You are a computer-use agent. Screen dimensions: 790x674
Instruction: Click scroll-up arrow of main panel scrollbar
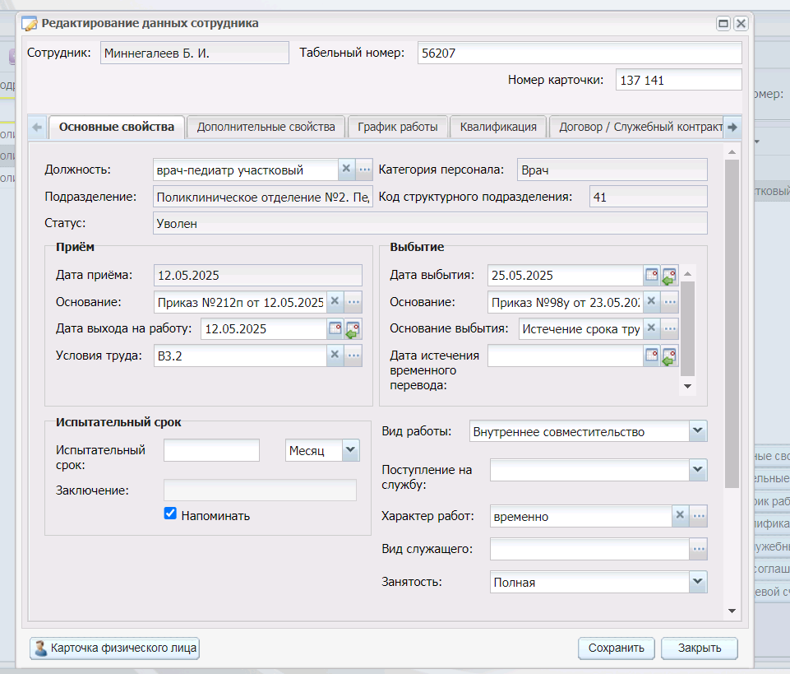tap(732, 152)
